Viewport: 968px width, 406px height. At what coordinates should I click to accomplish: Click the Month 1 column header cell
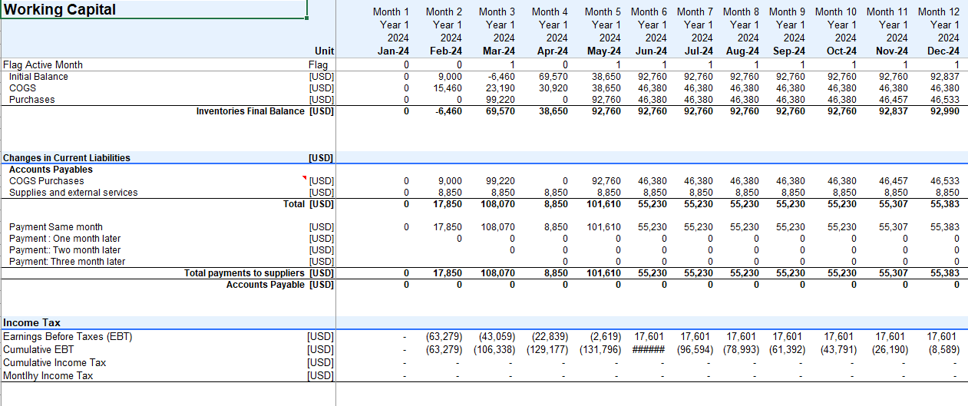tap(391, 12)
